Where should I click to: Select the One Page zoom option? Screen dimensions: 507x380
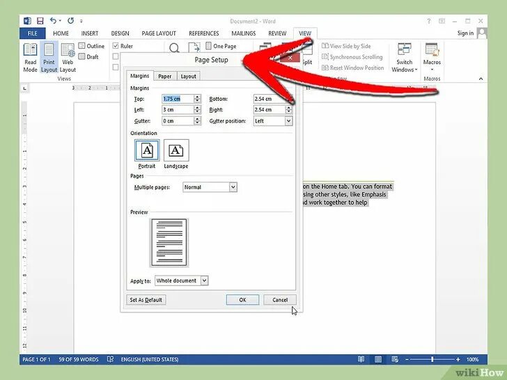point(221,46)
